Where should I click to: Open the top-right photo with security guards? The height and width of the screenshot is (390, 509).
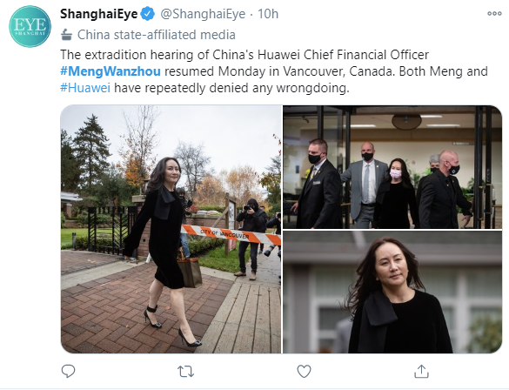[x=392, y=166]
